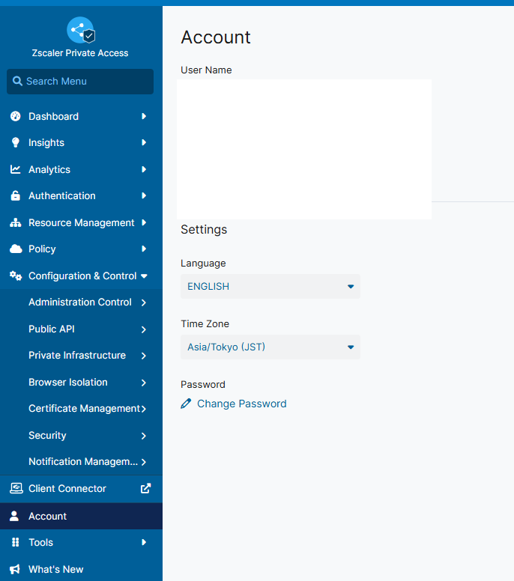Click into the Search Menu field

tap(80, 82)
